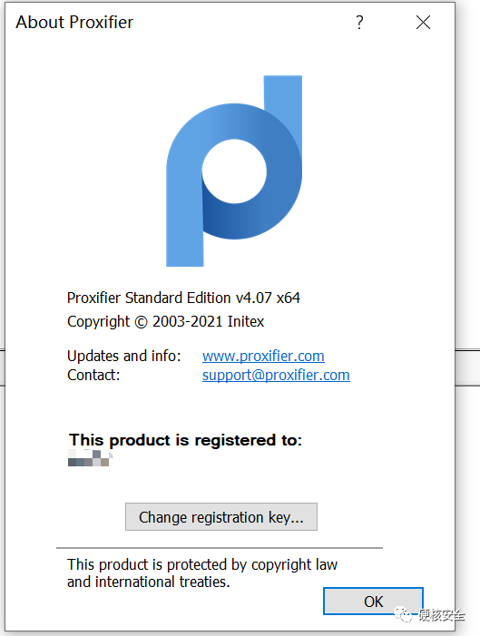The width and height of the screenshot is (480, 636).
Task: Click the Contact label
Action: (x=93, y=376)
